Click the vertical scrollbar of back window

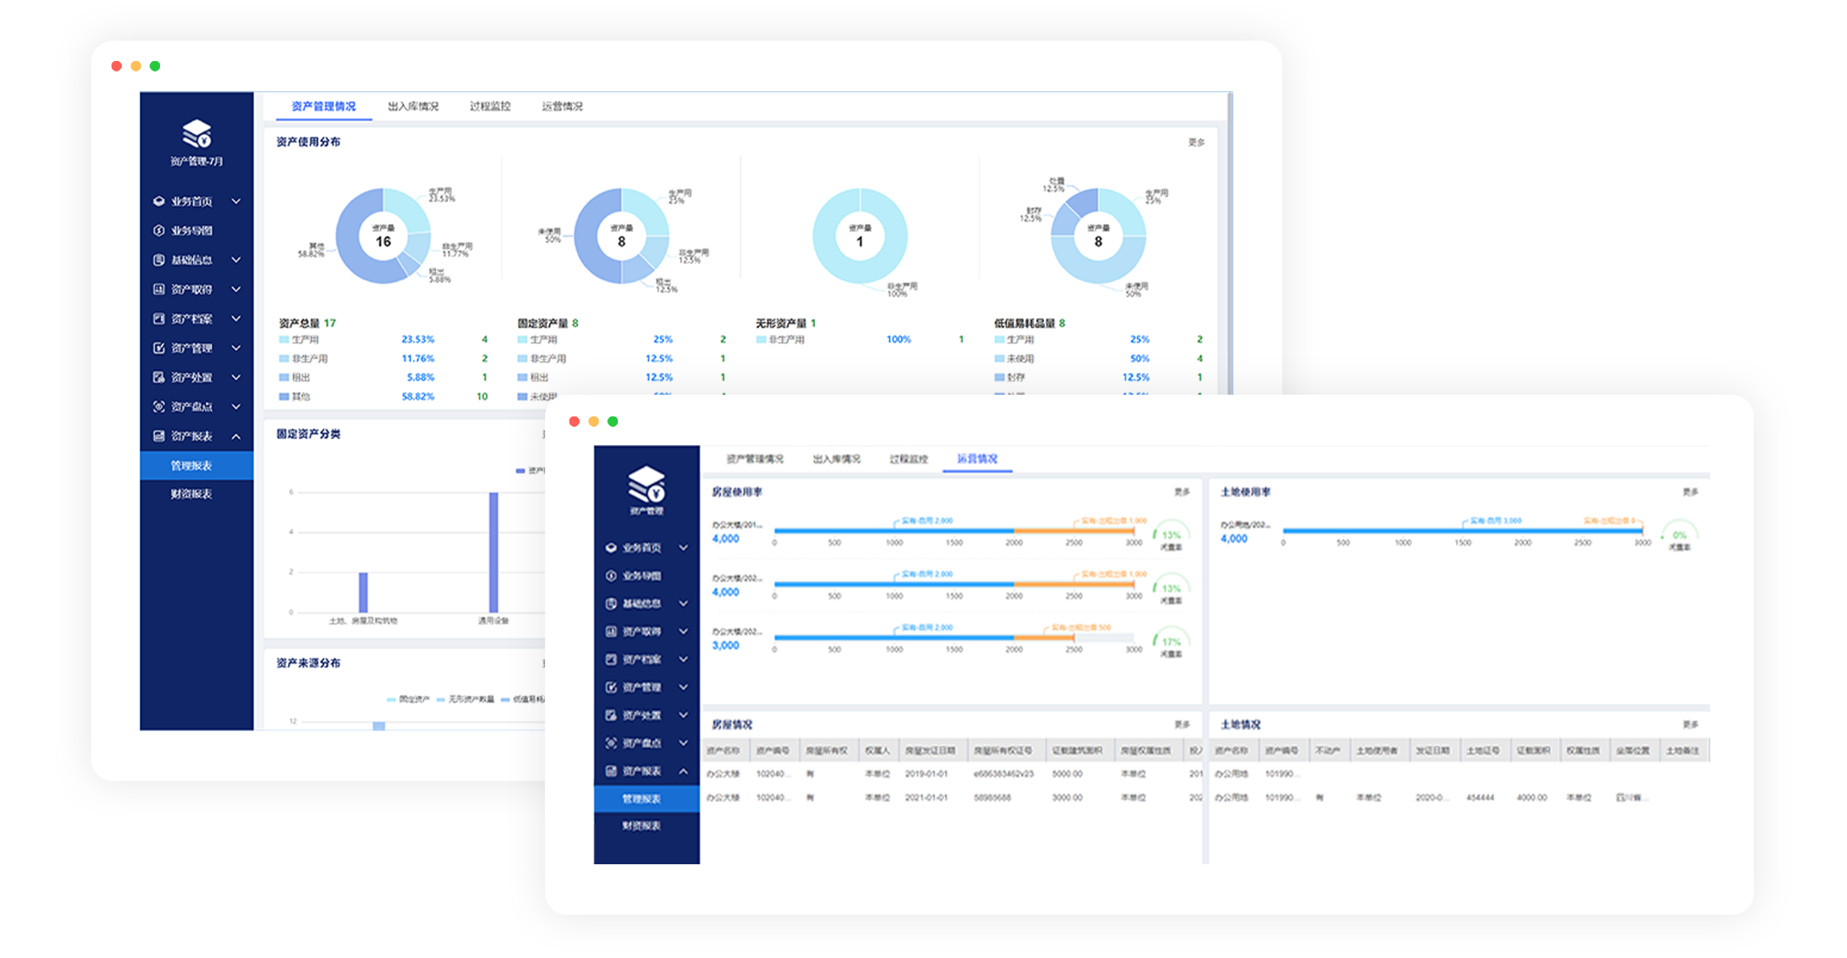pos(1230,244)
